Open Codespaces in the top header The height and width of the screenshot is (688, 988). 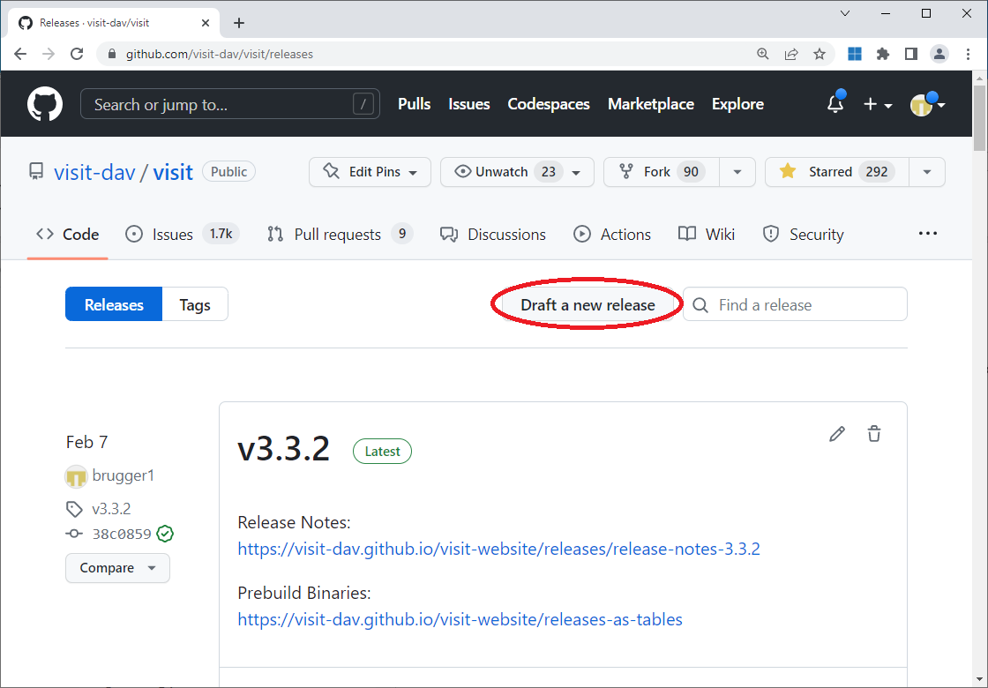[x=549, y=104]
